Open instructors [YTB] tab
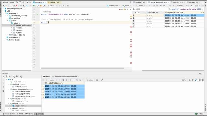The width and height of the screenshot is (207, 116). (x=178, y=2)
